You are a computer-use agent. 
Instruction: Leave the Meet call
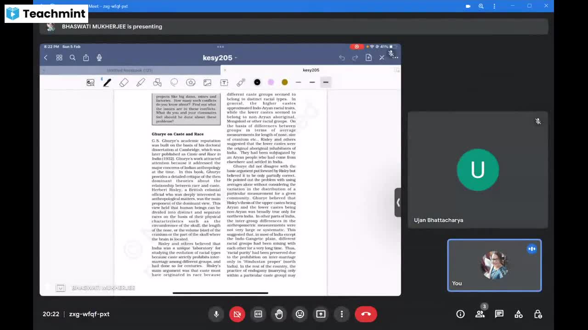pos(366,314)
